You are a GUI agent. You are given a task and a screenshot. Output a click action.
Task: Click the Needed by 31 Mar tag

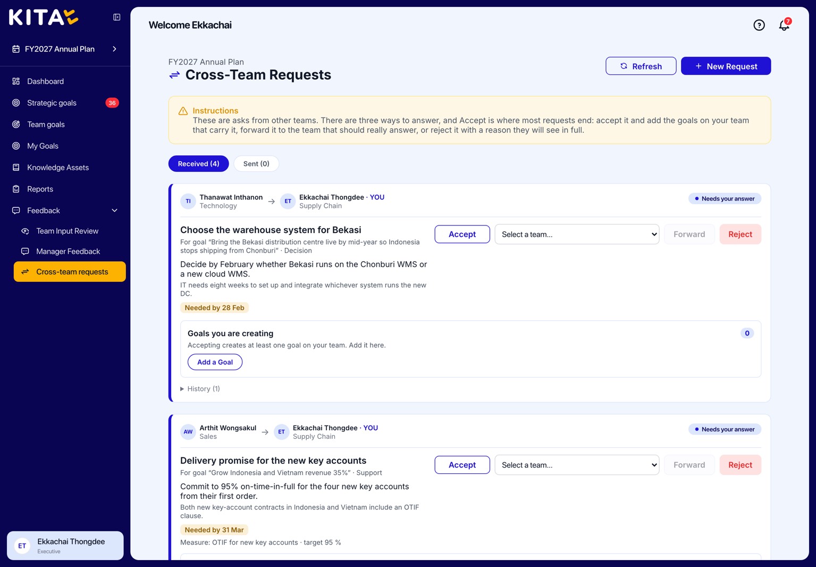(x=214, y=530)
